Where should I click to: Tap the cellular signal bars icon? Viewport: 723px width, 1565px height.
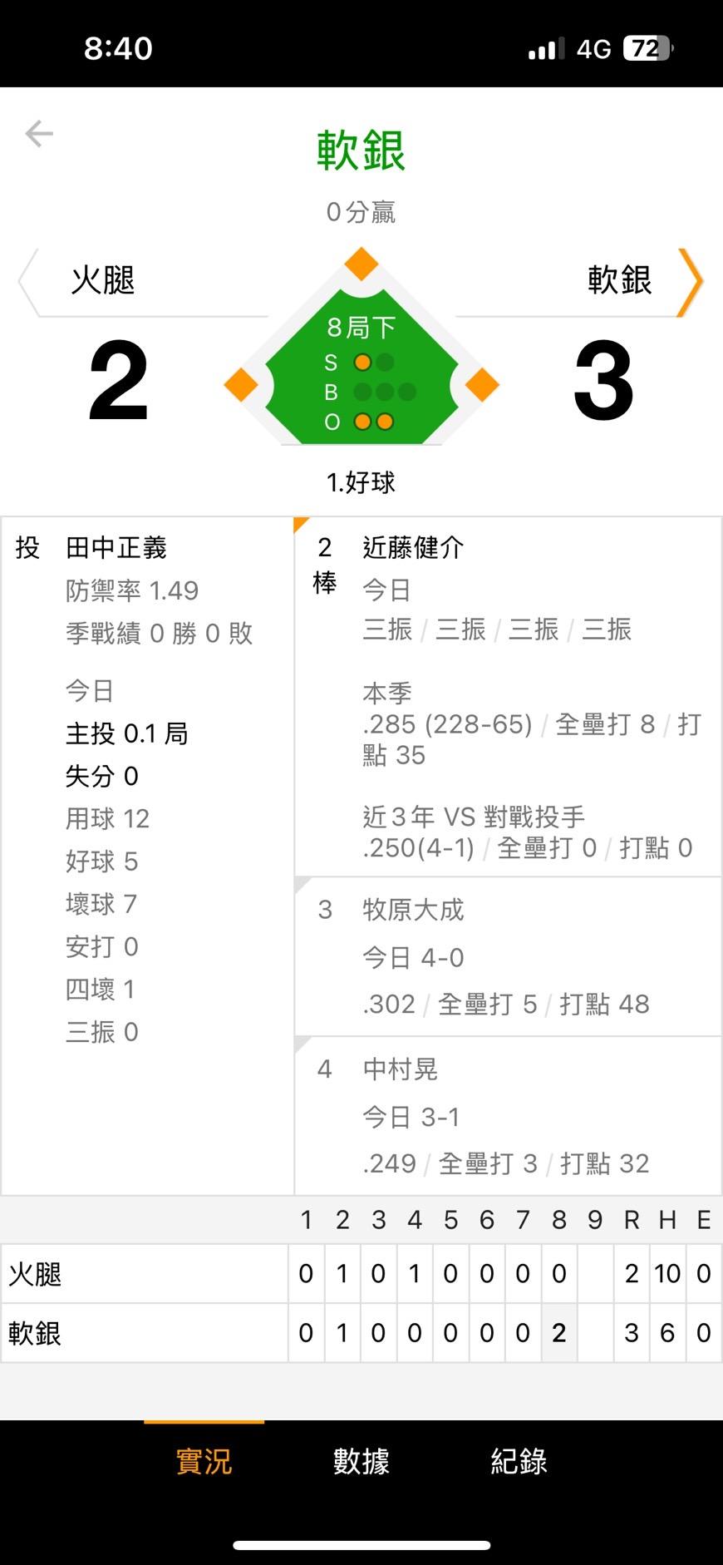(x=547, y=49)
